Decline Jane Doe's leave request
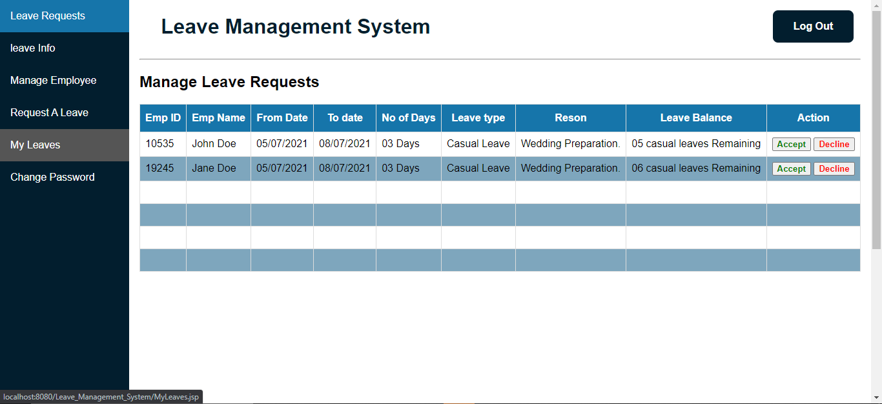This screenshot has height=404, width=882. tap(834, 168)
